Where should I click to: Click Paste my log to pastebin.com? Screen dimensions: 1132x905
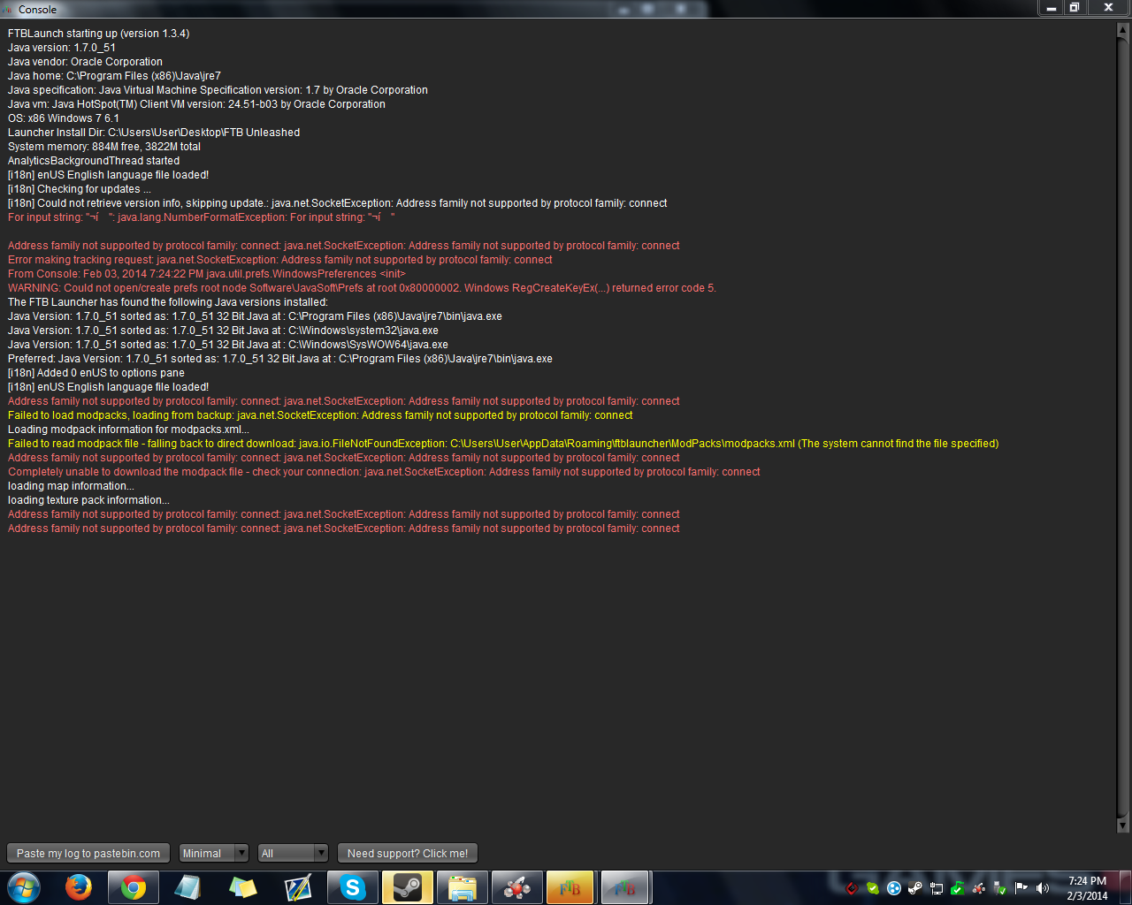tap(88, 853)
